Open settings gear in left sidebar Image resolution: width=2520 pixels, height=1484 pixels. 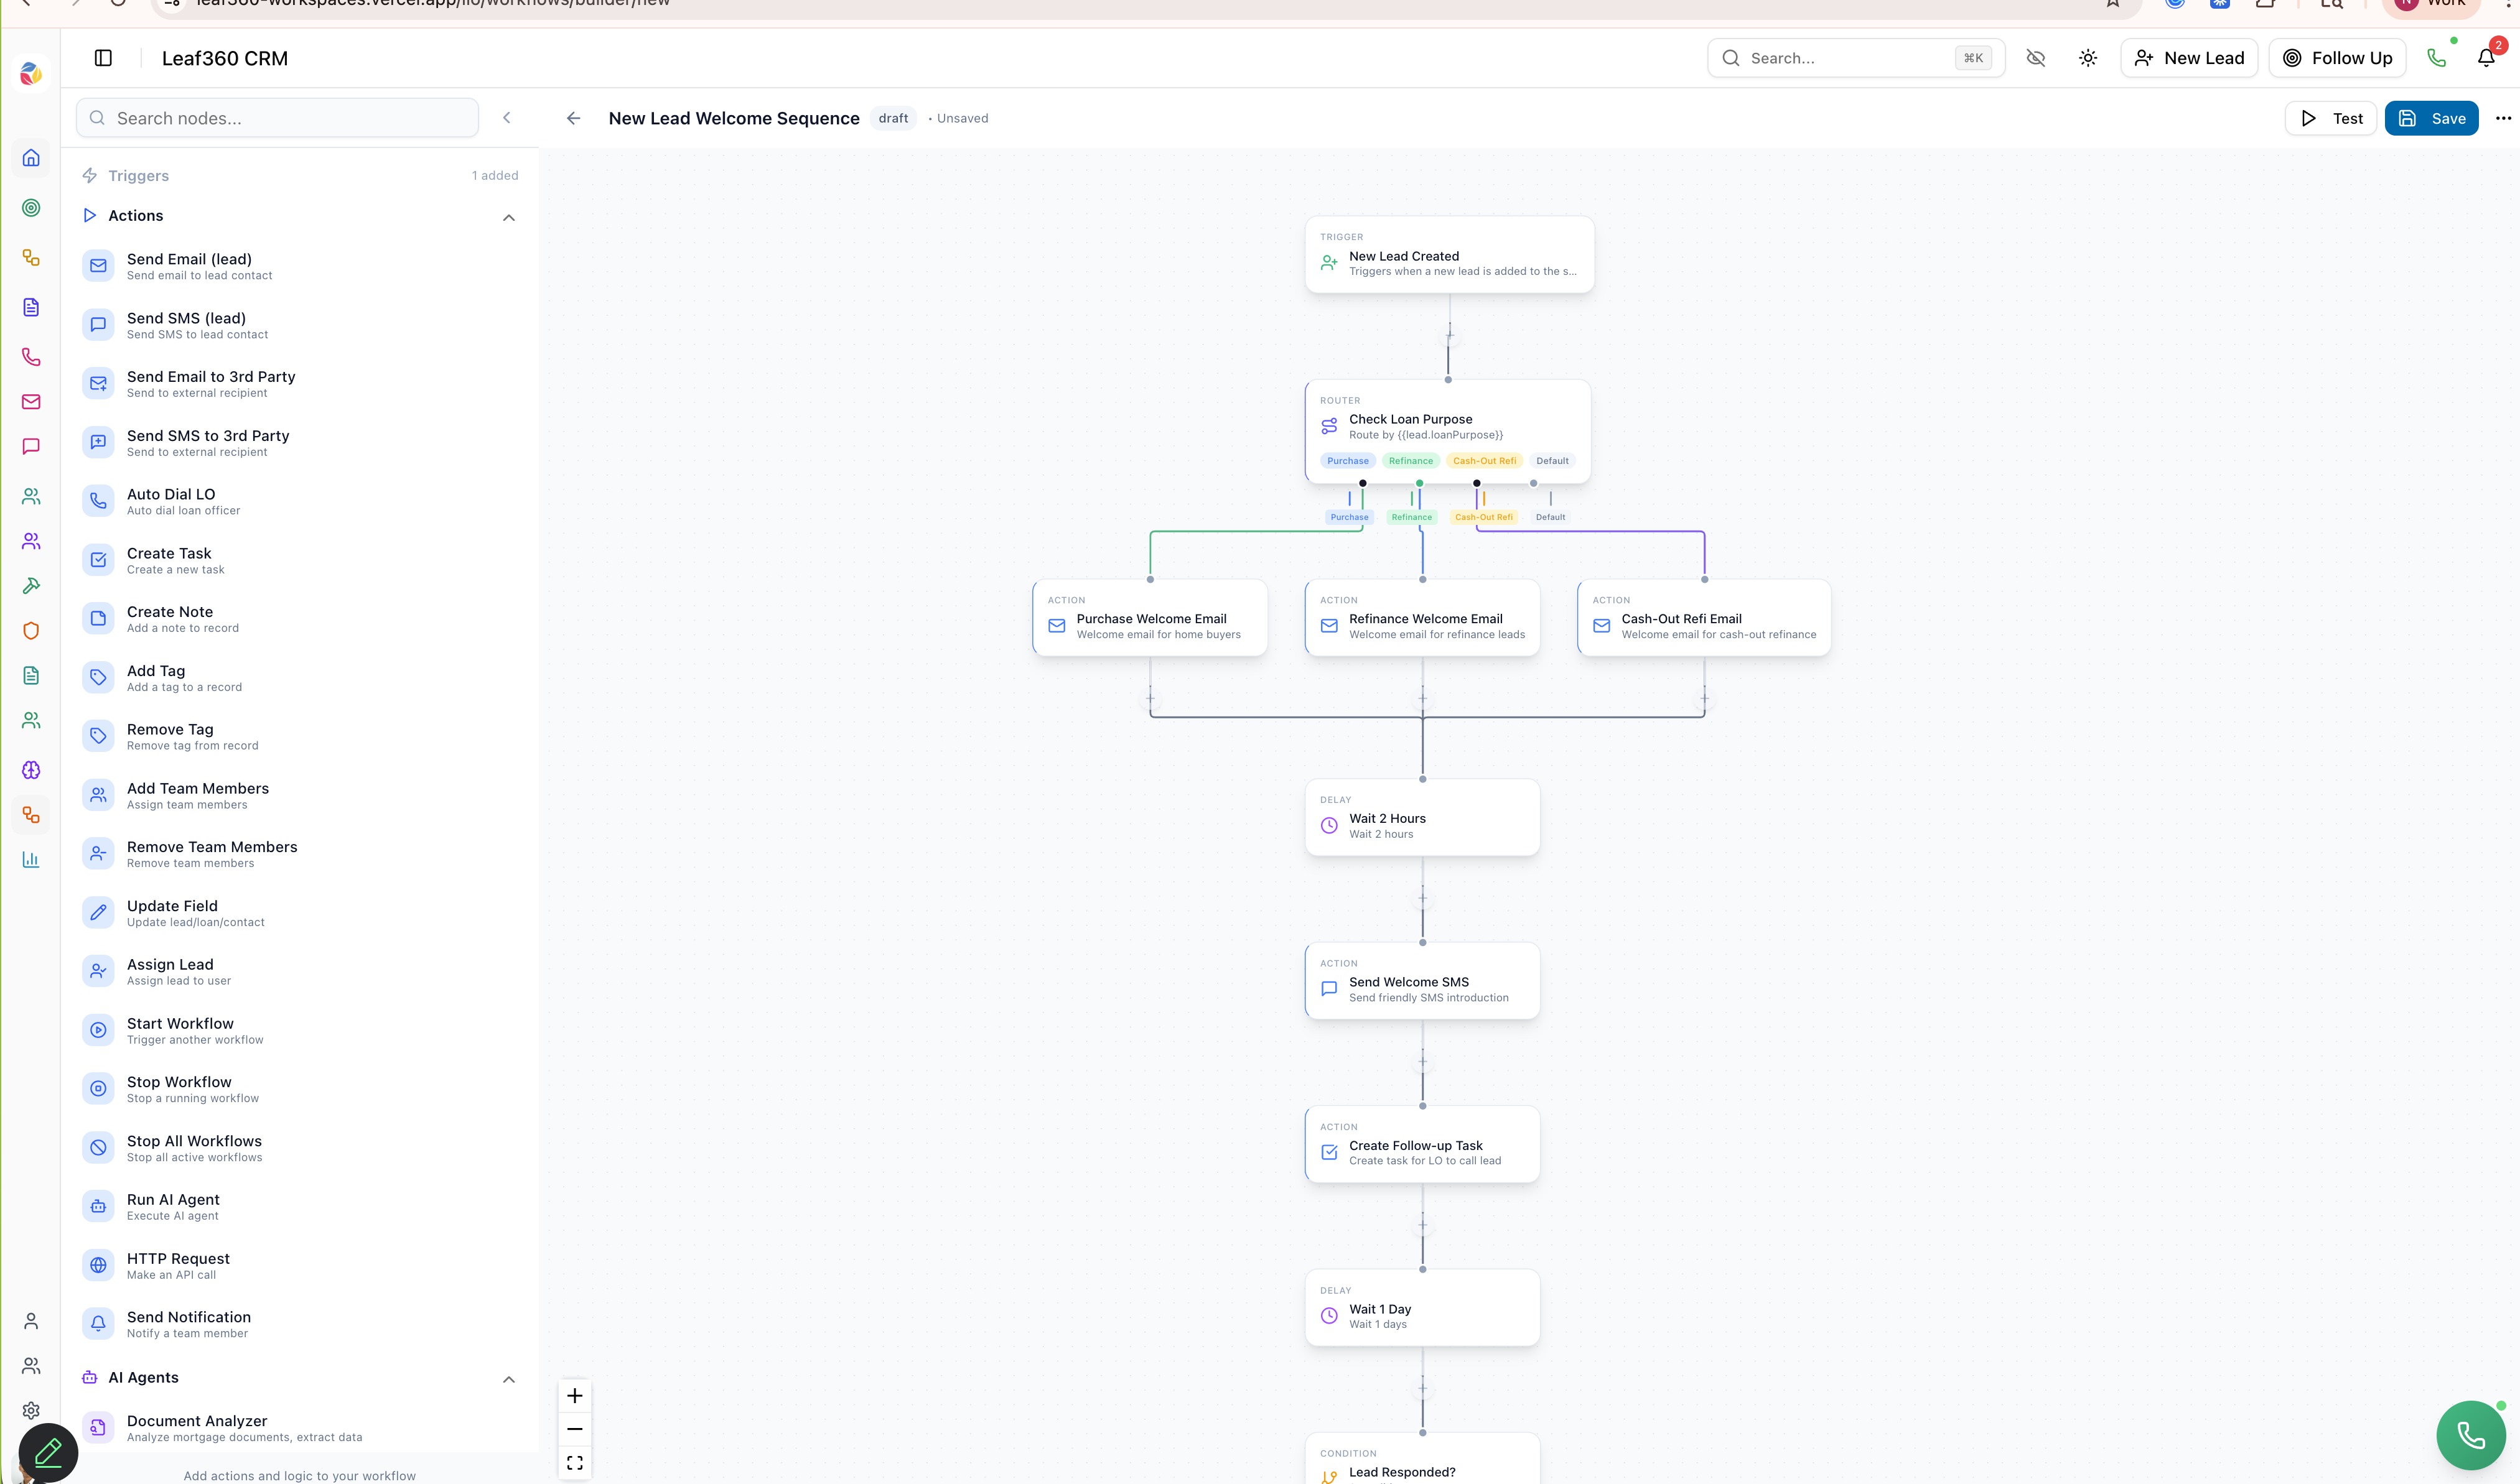(31, 1410)
